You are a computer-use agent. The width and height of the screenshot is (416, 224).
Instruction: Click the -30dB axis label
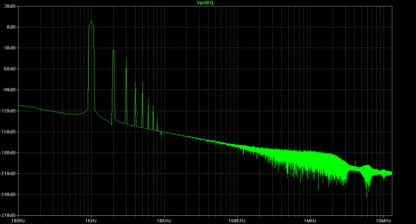[x=10, y=48]
